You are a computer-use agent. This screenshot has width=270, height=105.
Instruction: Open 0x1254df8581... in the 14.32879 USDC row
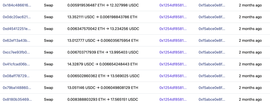click(x=173, y=64)
